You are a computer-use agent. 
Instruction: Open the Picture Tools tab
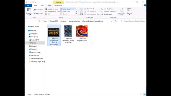(58, 5)
